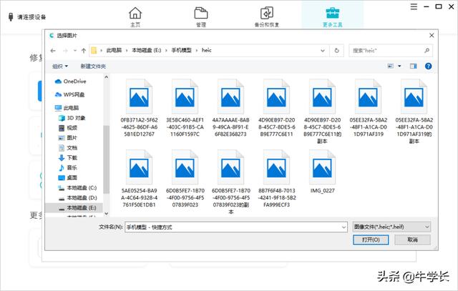Screen dimensions: 458x291
Task: Click the search magnifier icon
Action: pyautogui.click(x=427, y=51)
